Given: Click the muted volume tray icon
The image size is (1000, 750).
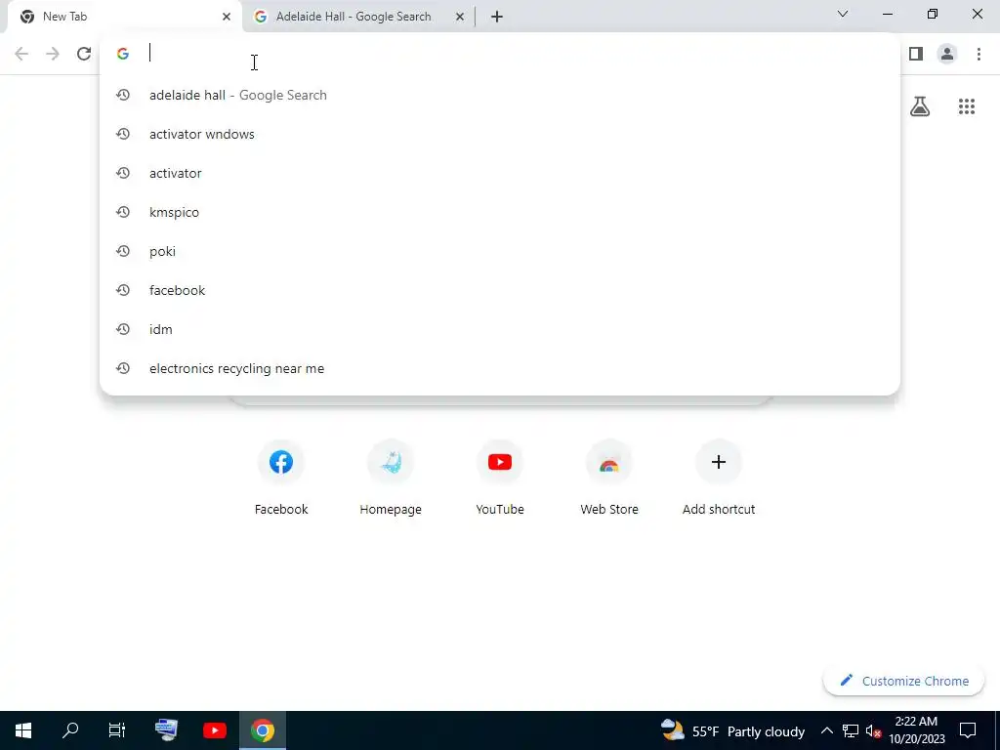Looking at the screenshot, I should click(874, 730).
